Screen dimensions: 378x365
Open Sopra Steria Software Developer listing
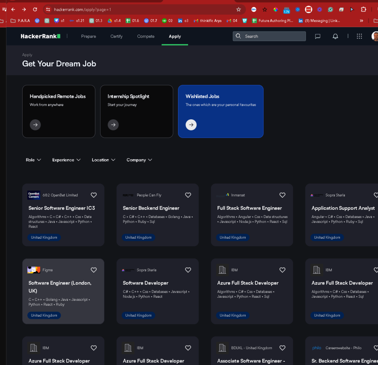tap(146, 283)
